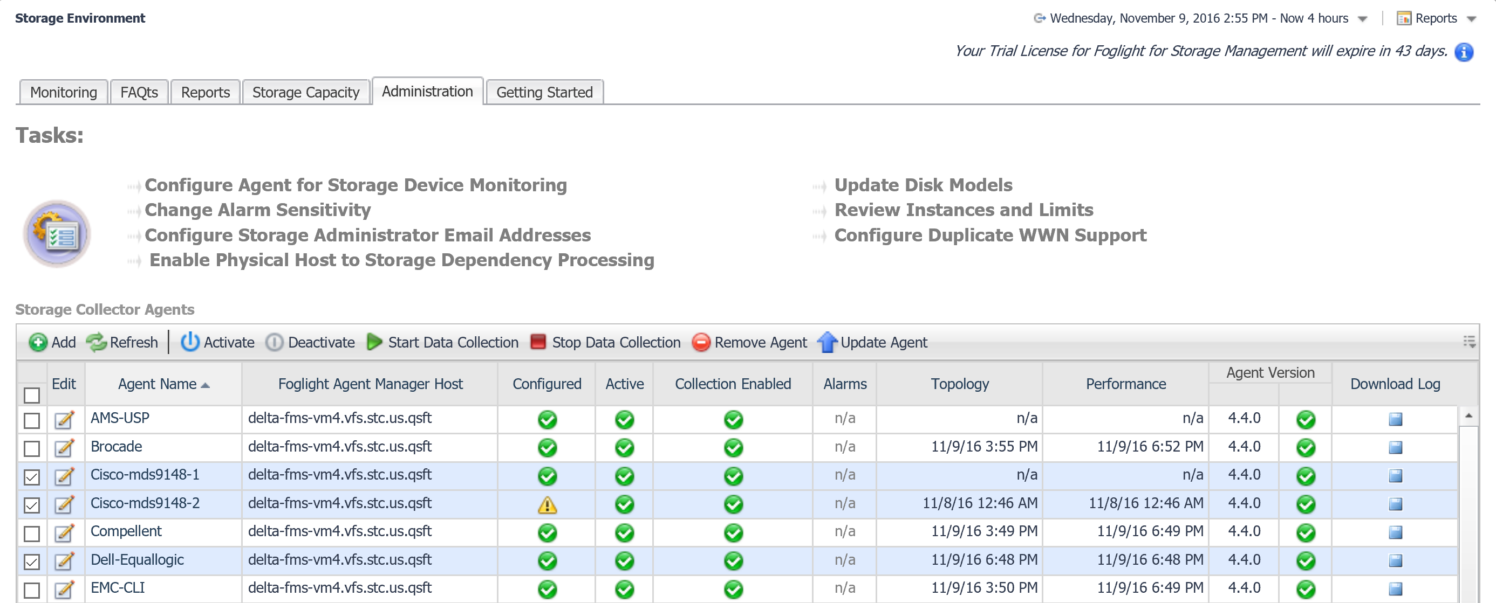
Task: Click the Remove Agent icon
Action: tap(701, 343)
